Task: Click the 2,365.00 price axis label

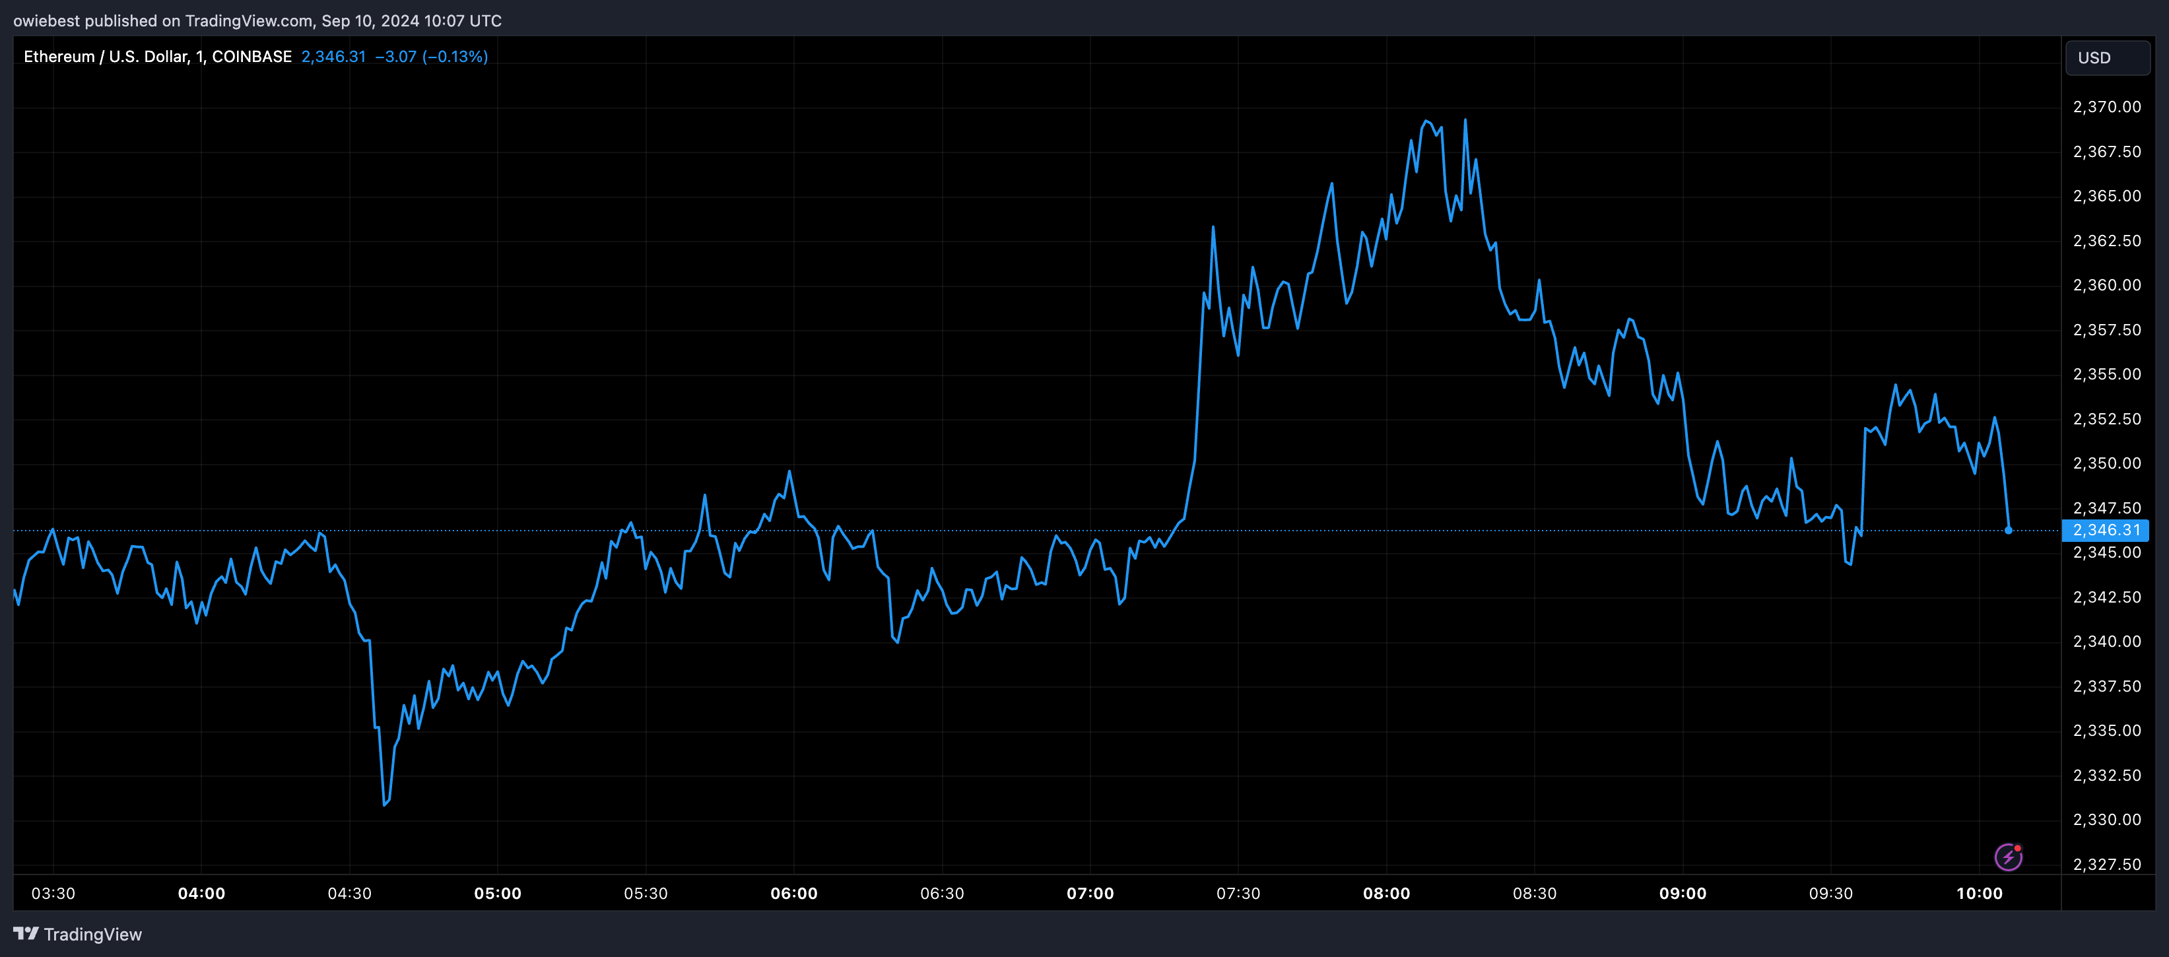Action: [2107, 196]
